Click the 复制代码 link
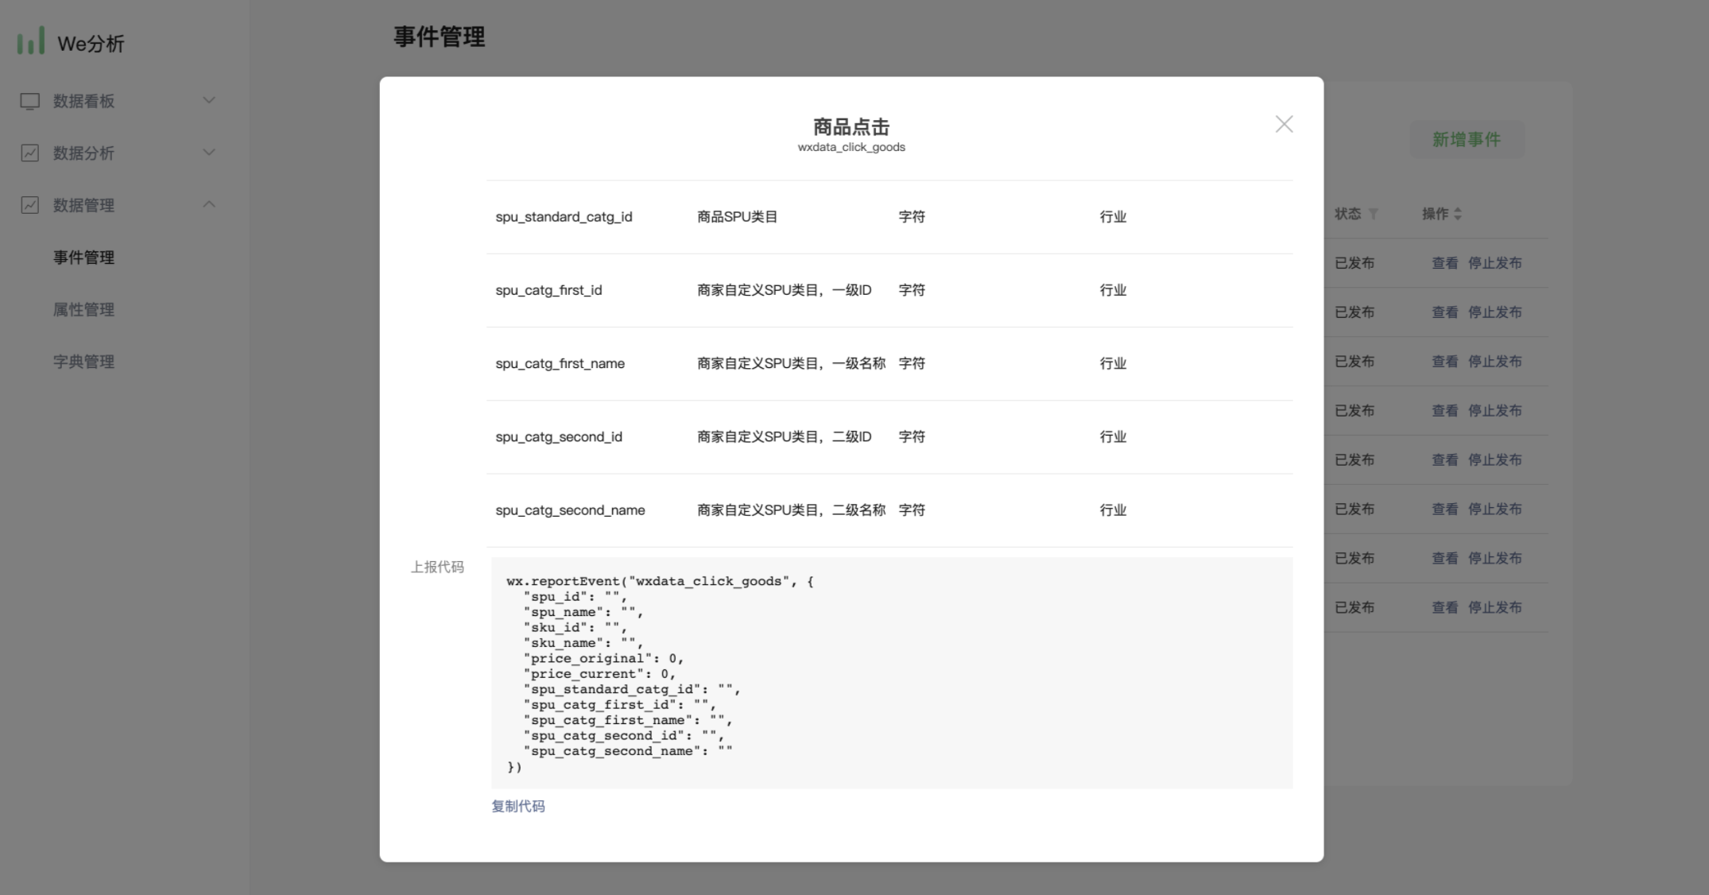 tap(517, 806)
